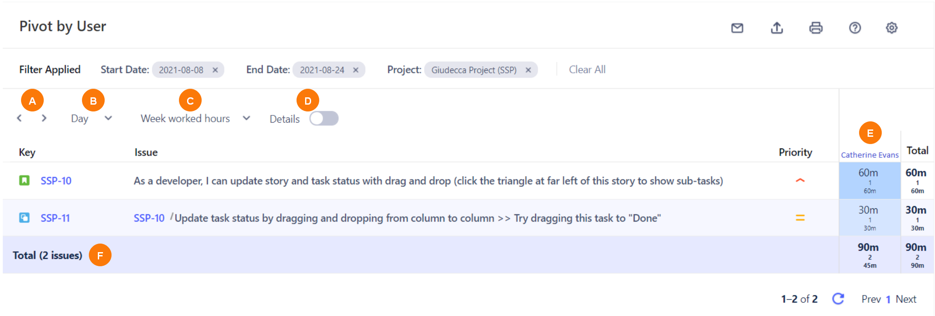Remove the Start Date filter chip
The height and width of the screenshot is (316, 935).
[x=215, y=70]
